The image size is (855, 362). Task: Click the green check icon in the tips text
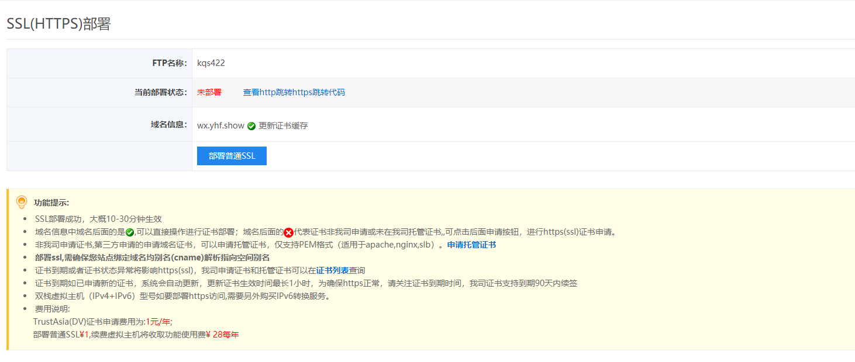click(130, 232)
